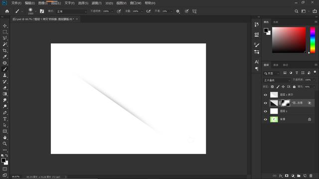
Task: Hide the Background (背景) layer
Action: (x=265, y=119)
